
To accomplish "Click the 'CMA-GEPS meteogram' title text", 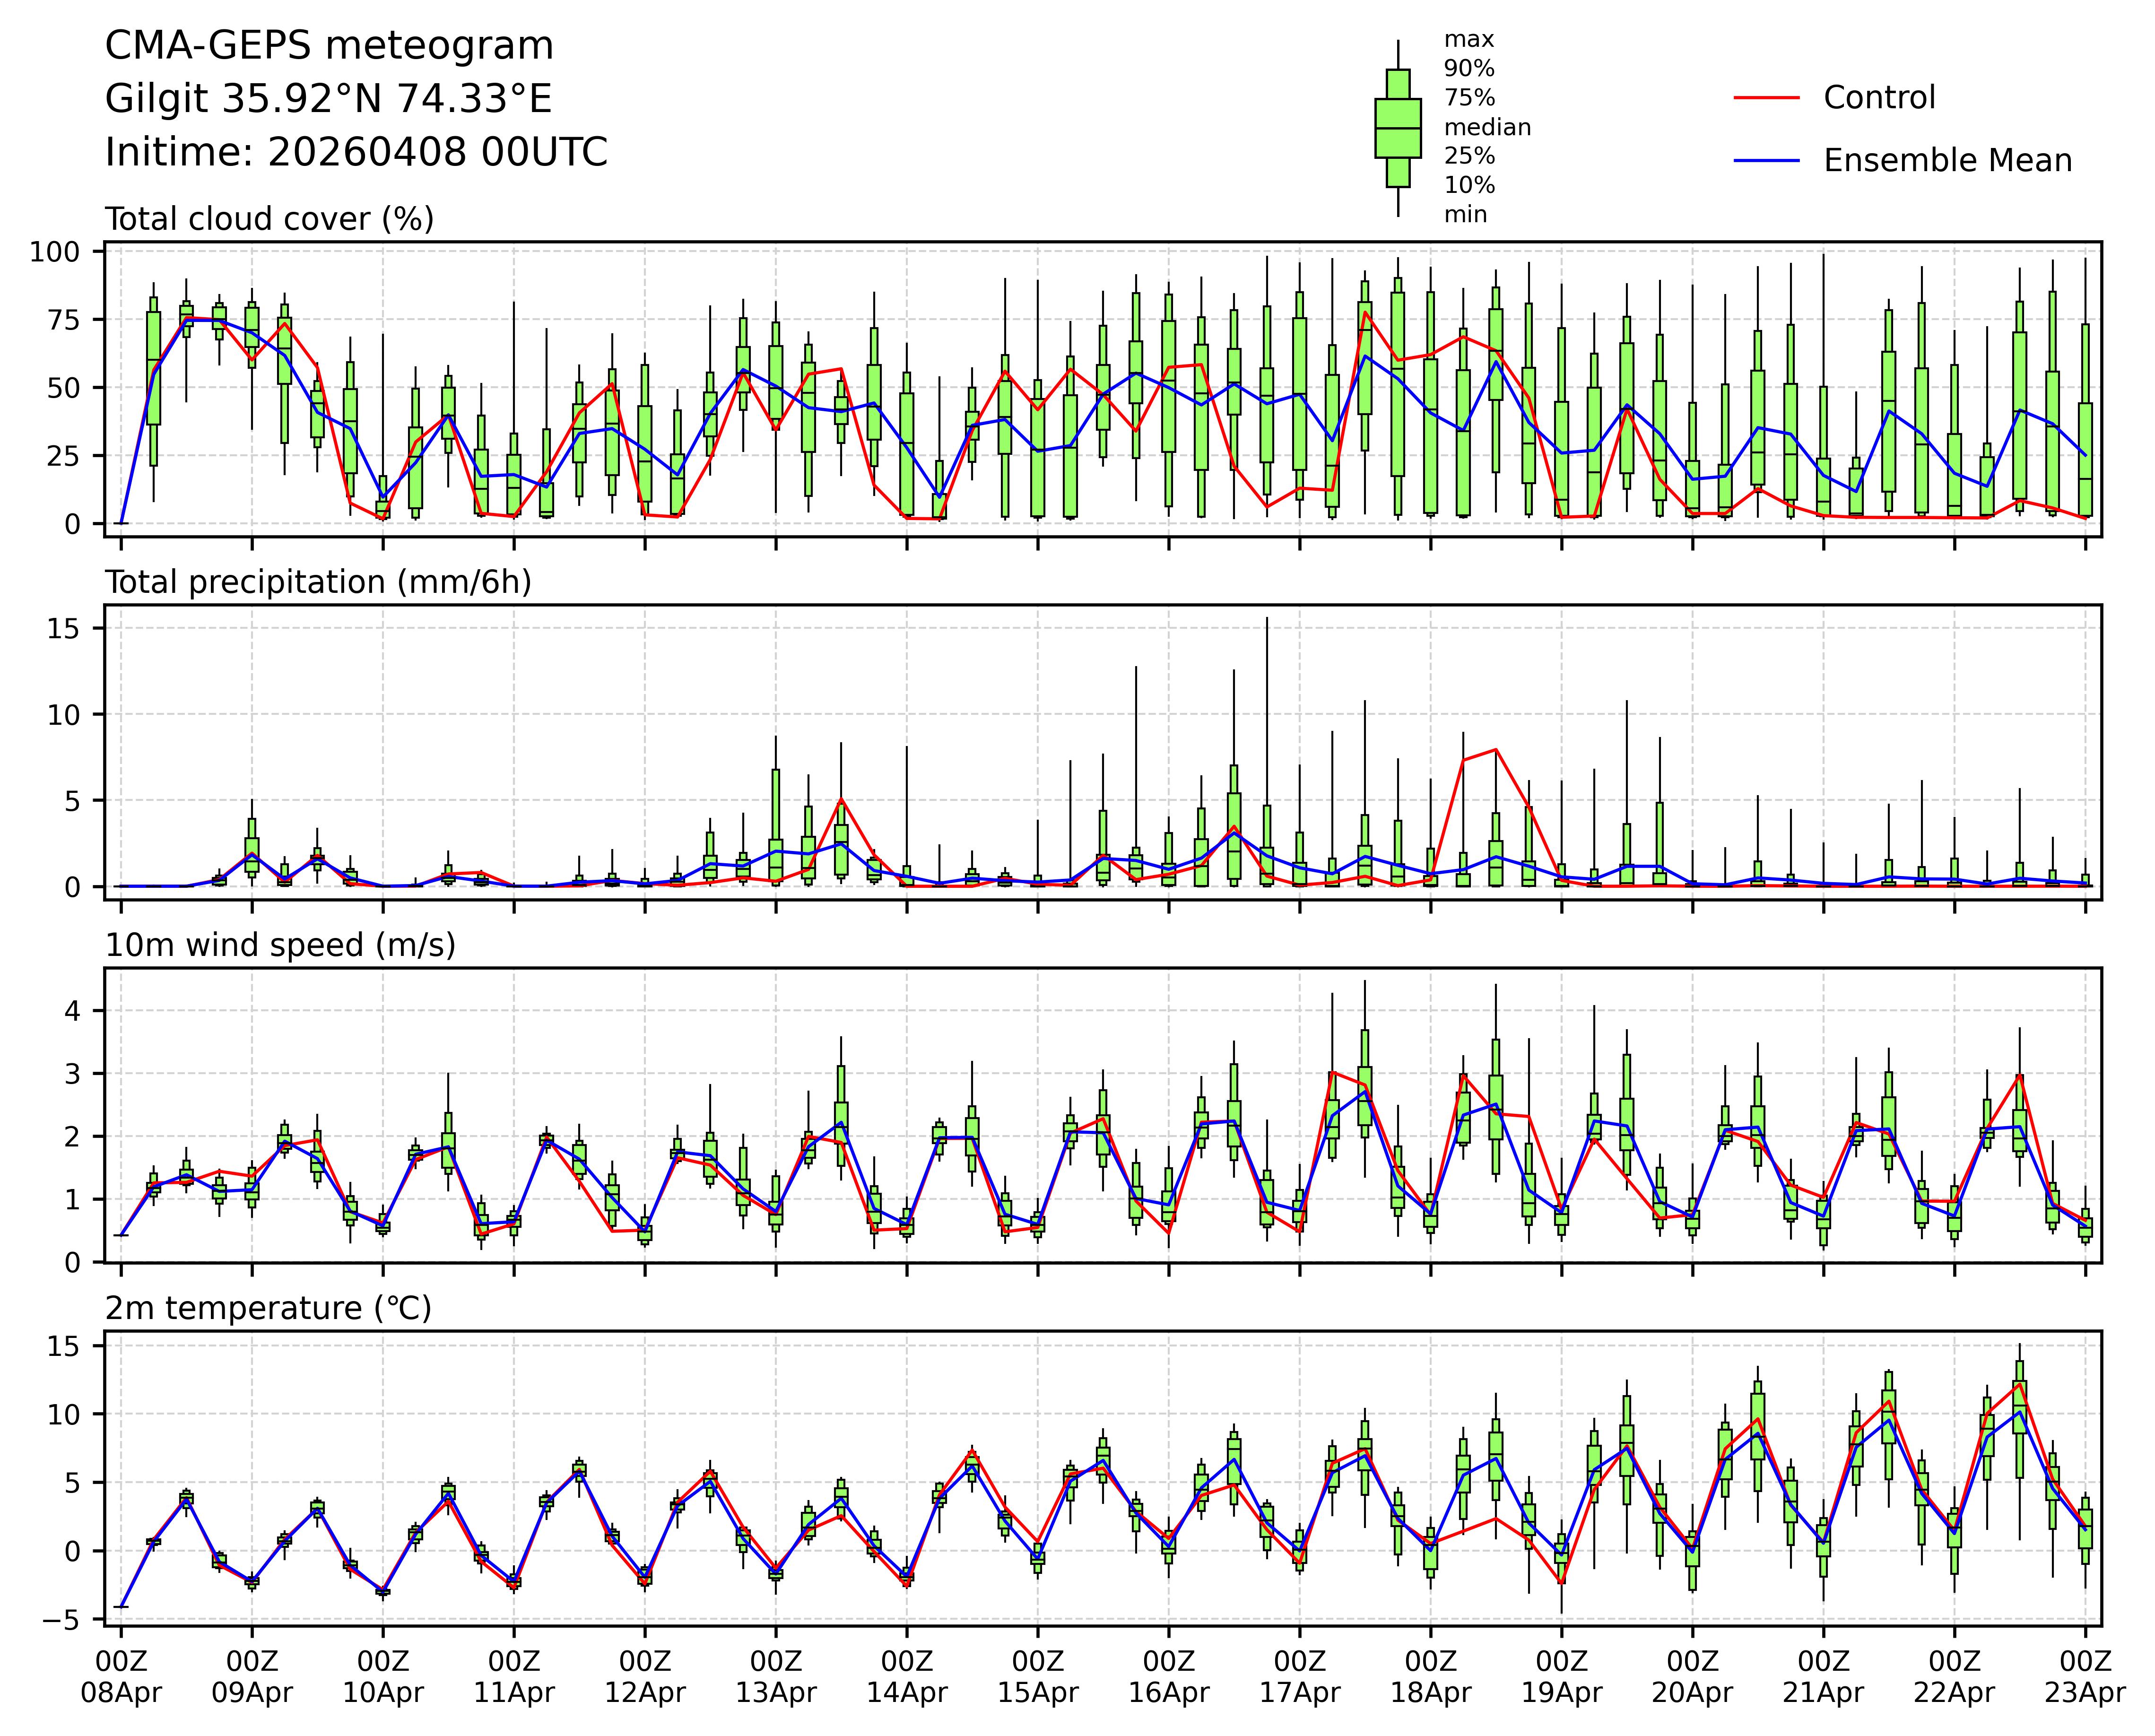I will click(x=329, y=46).
